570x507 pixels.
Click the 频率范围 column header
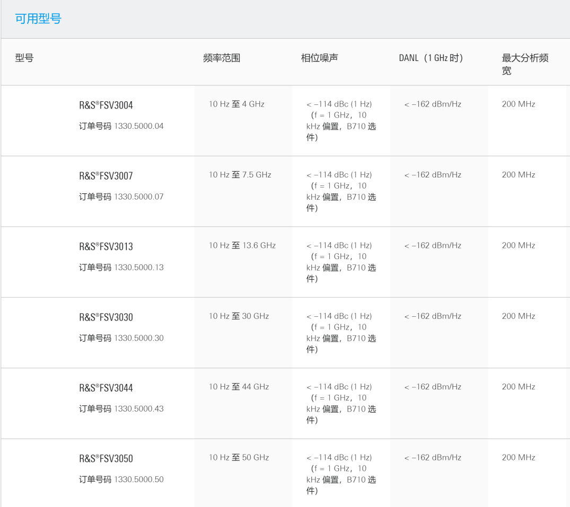tap(222, 58)
